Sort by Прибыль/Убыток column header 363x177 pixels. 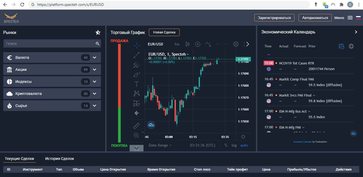[x=302, y=169]
